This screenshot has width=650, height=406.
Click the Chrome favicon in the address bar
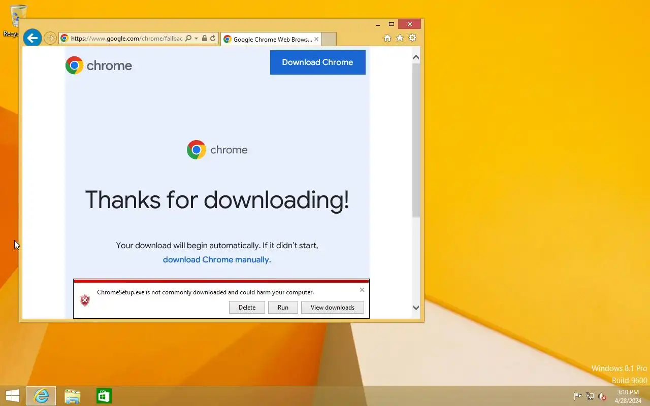pos(64,38)
